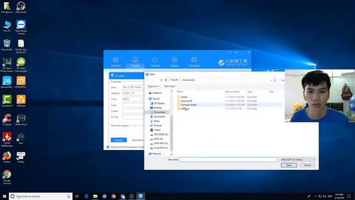
Task: Sort files by Type column
Action: point(250,92)
